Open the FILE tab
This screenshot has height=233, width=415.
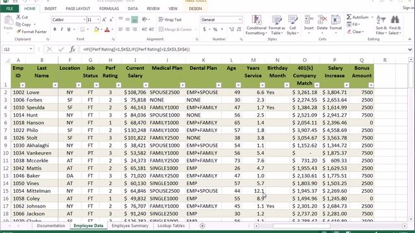click(x=10, y=8)
